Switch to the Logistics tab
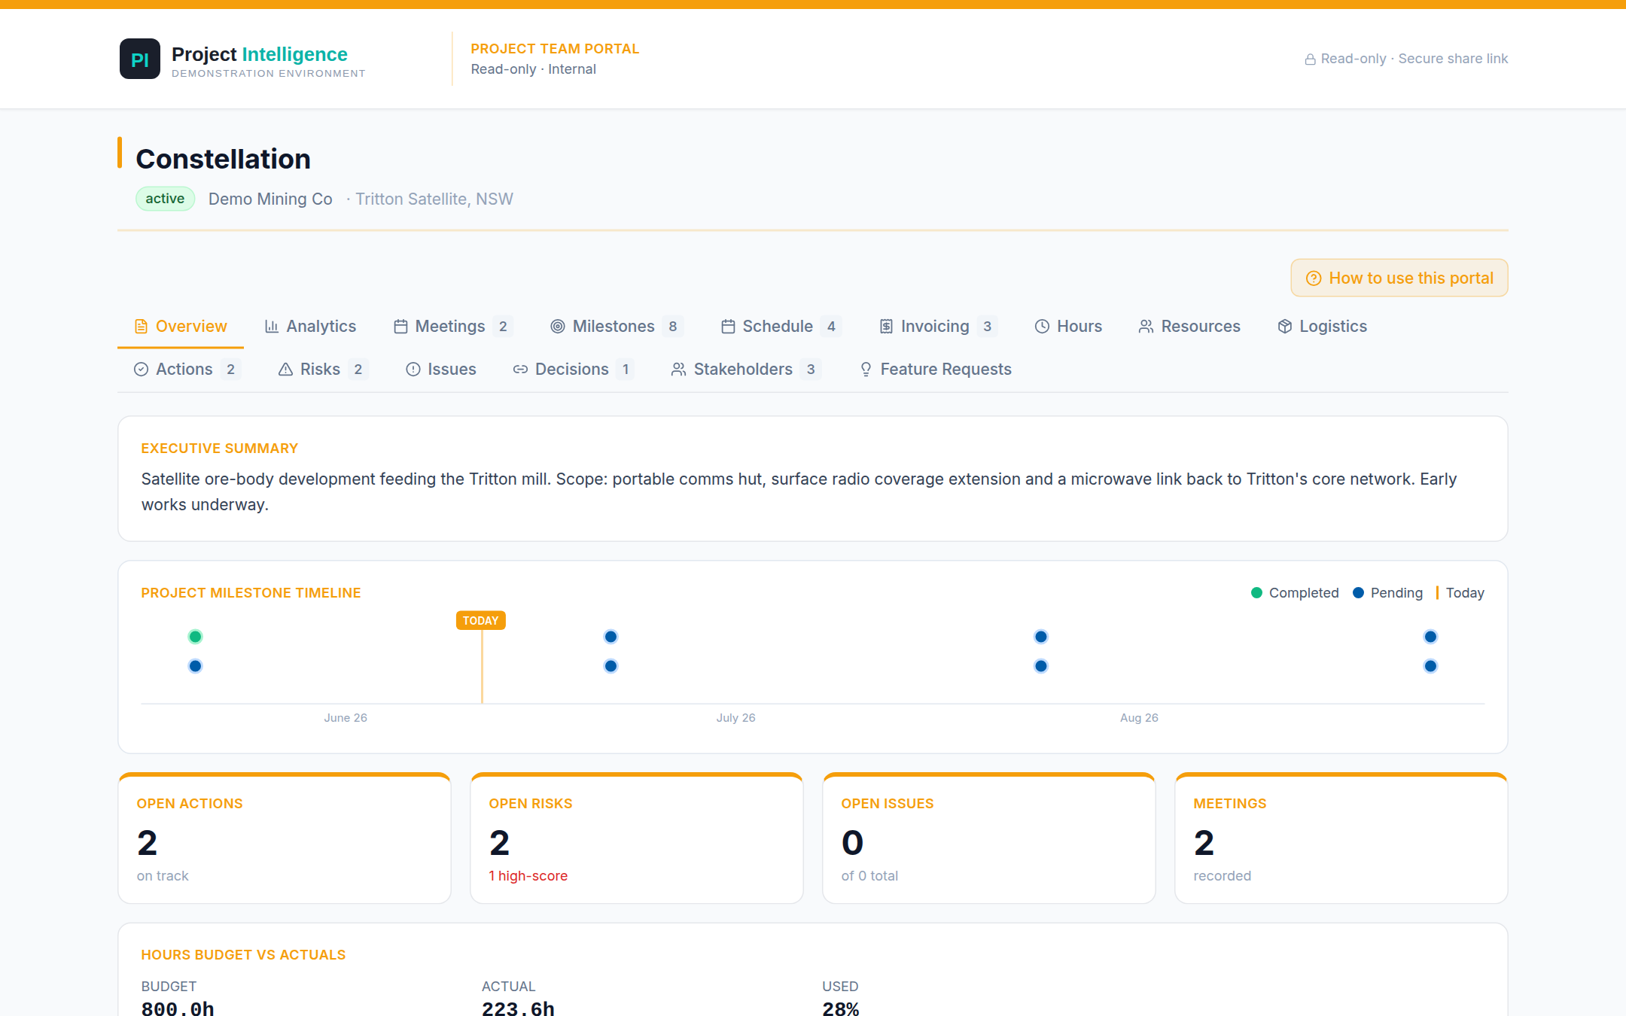1626x1016 pixels. click(x=1323, y=327)
